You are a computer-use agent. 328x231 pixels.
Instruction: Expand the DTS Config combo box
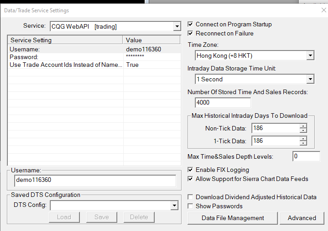174,206
